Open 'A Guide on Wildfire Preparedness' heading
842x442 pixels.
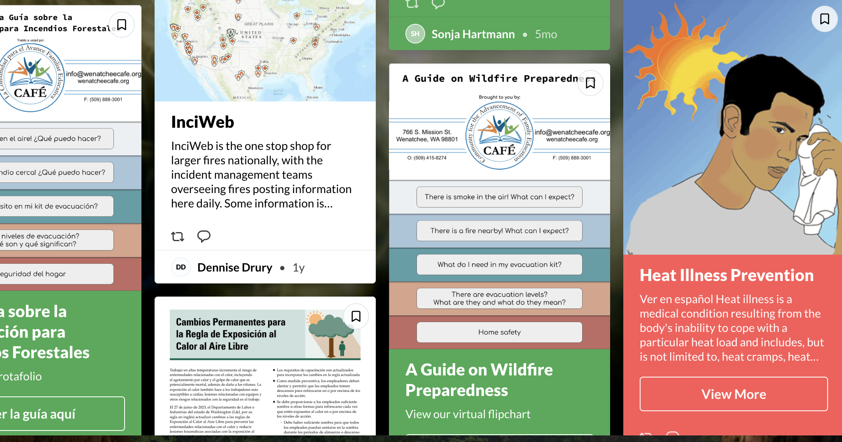pos(479,380)
